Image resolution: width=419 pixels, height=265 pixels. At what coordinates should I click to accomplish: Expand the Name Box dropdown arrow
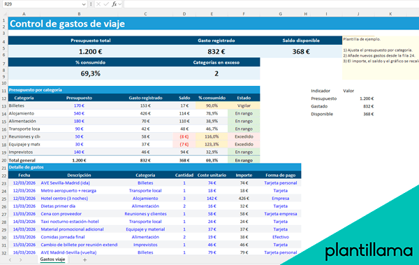tap(84, 4)
